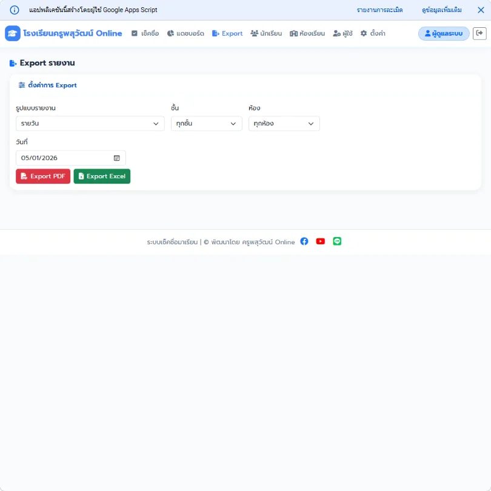Click the date field showing 05/01/2026
This screenshot has height=491, width=491.
click(71, 158)
